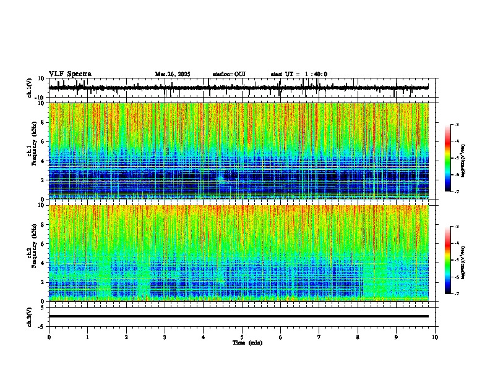Click the 'ch.3(V)' axis label
Image resolution: width=490 pixels, height=378 pixels.
click(x=30, y=317)
